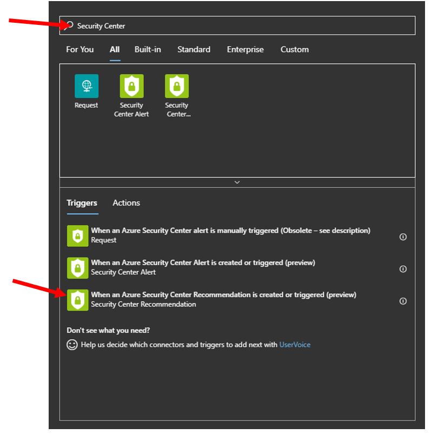Click the shield icon of Security Center Recommendation trigger
Image resolution: width=438 pixels, height=434 pixels.
click(78, 300)
